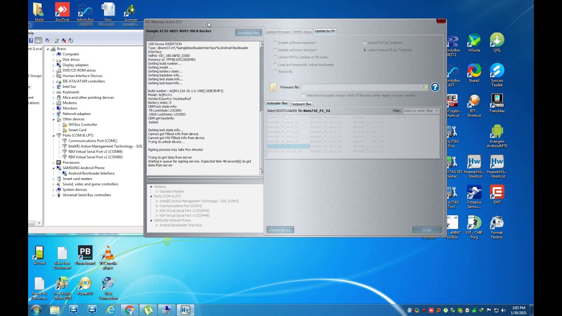
Task: Expand Display adapters in Device Manager
Action: pos(54,65)
